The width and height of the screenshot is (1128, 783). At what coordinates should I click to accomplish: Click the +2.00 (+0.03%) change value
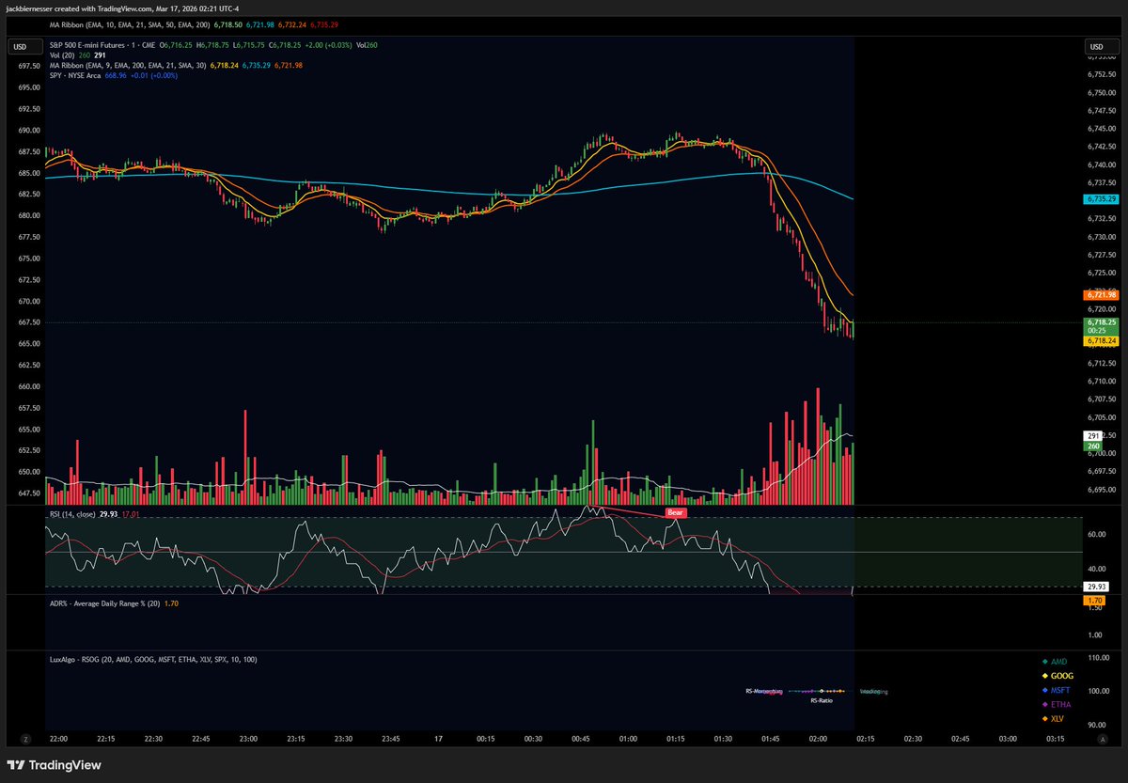(328, 44)
